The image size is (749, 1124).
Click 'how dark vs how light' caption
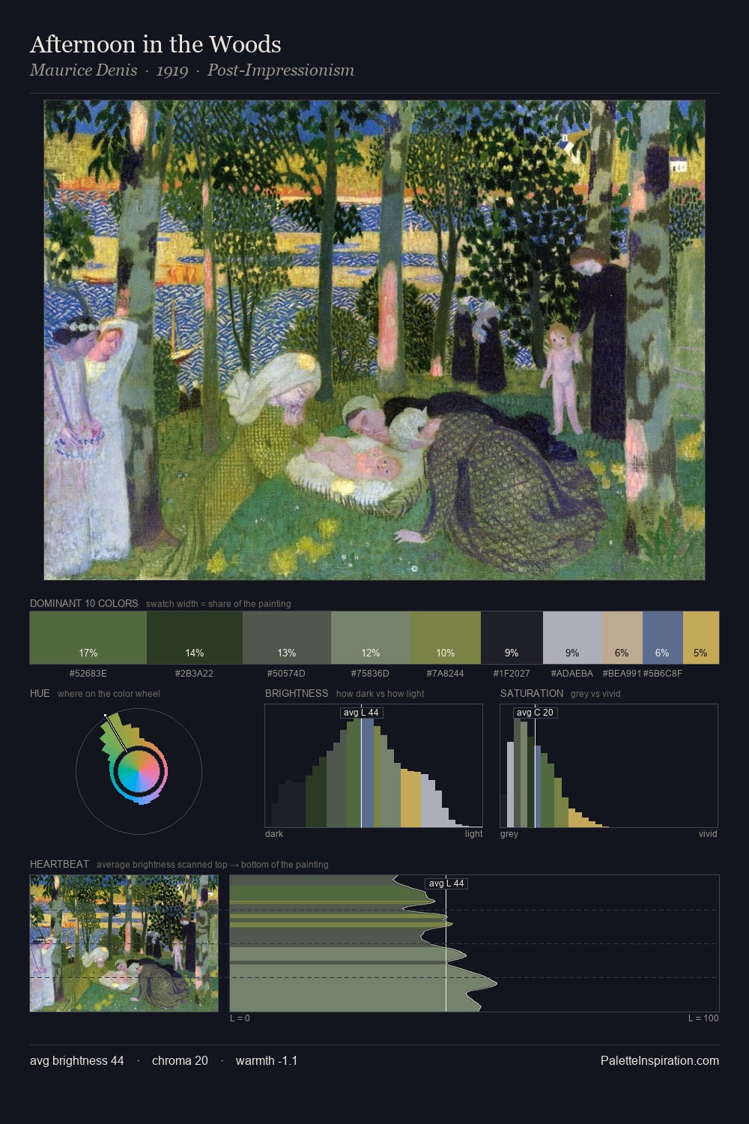(x=380, y=694)
